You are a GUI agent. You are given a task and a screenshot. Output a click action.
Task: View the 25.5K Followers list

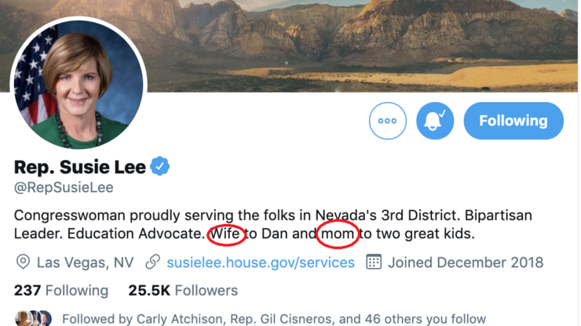183,291
